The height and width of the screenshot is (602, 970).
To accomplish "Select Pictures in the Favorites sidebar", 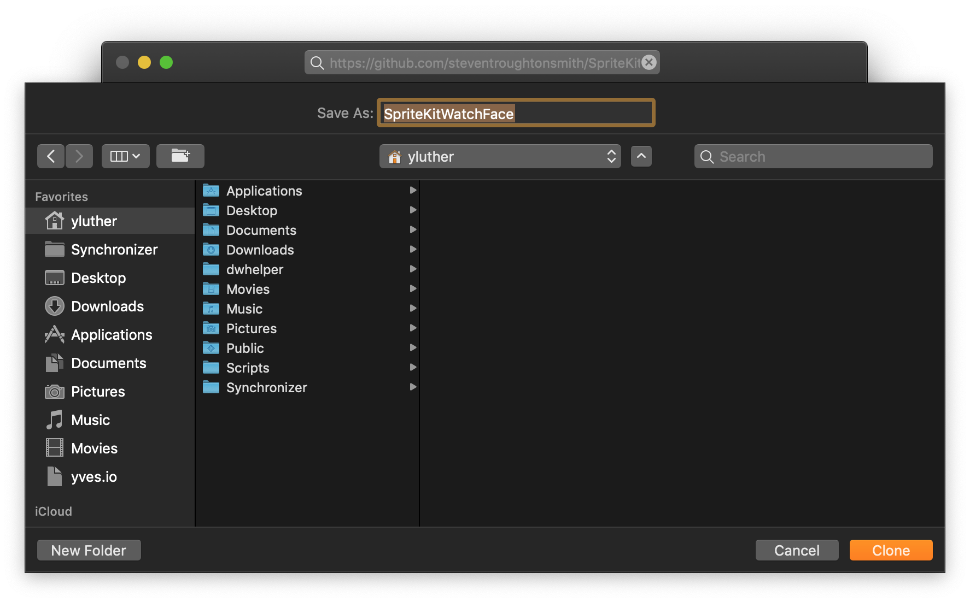I will pos(110,392).
